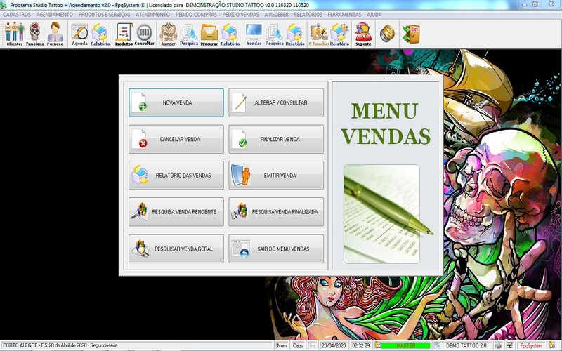Viewport: 562px width, 351px height.
Task: Open the Pesquisa icon beside Vendas
Action: click(274, 34)
